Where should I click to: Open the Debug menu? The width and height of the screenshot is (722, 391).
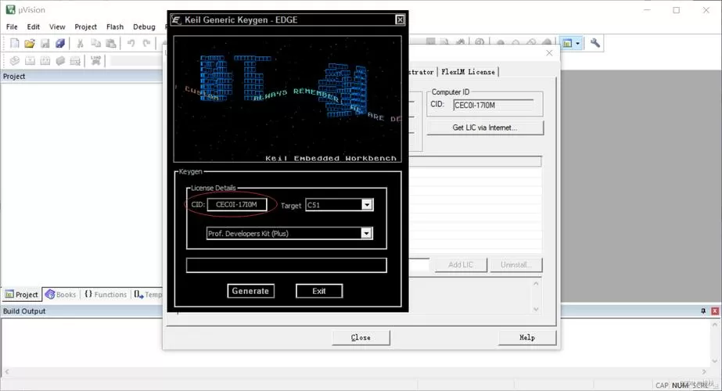pyautogui.click(x=144, y=27)
